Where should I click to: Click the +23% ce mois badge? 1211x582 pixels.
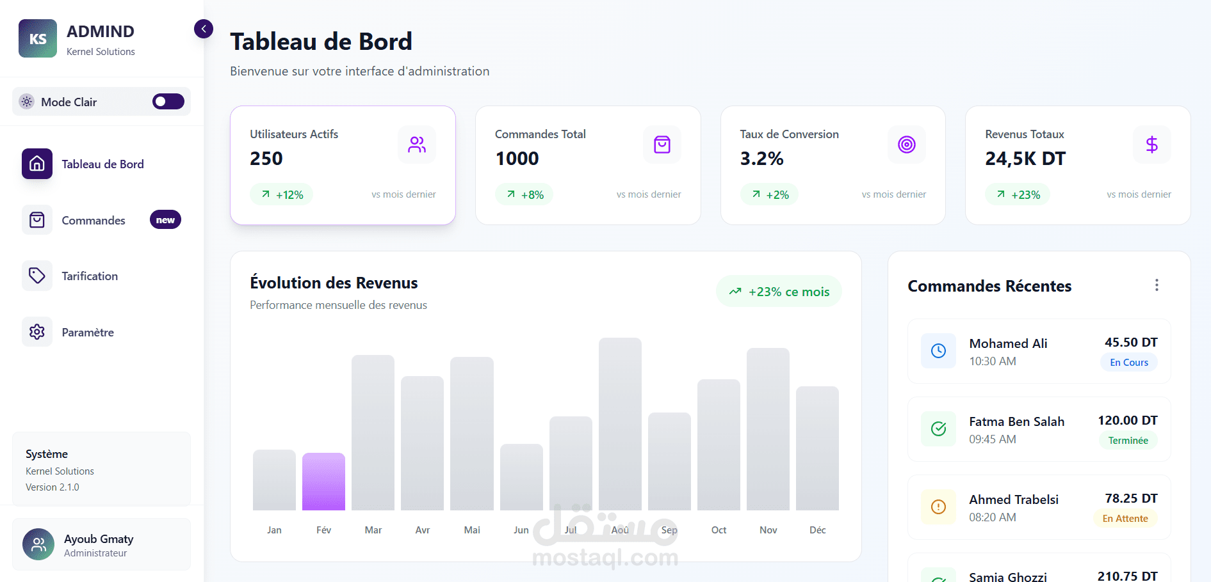[x=779, y=292]
